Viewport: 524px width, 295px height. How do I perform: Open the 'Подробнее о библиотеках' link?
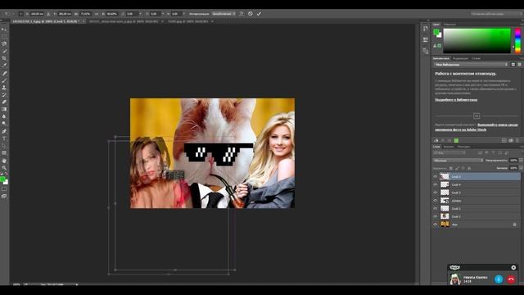click(x=456, y=100)
